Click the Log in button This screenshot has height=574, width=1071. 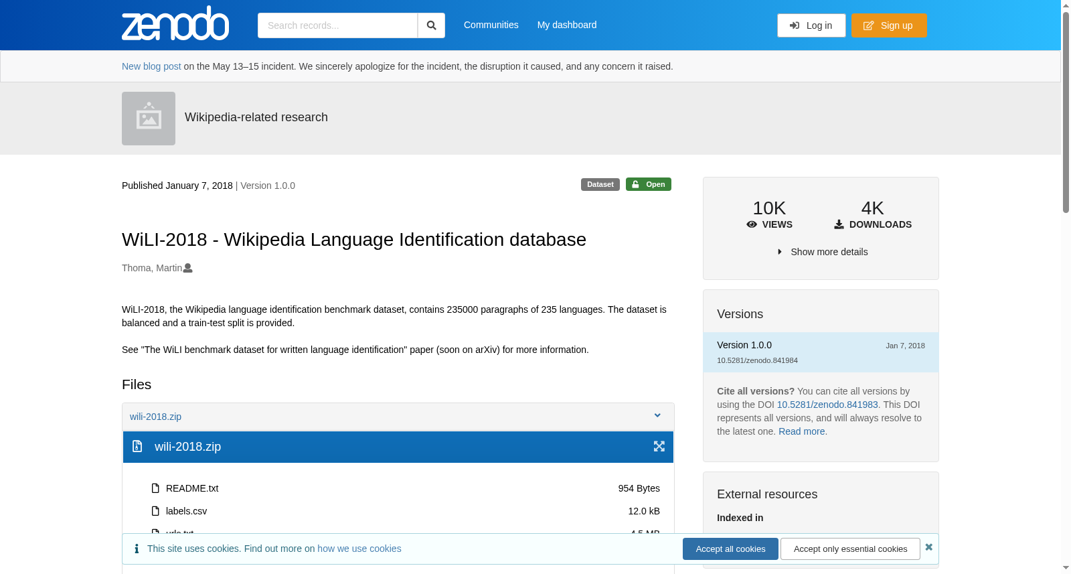pos(811,25)
